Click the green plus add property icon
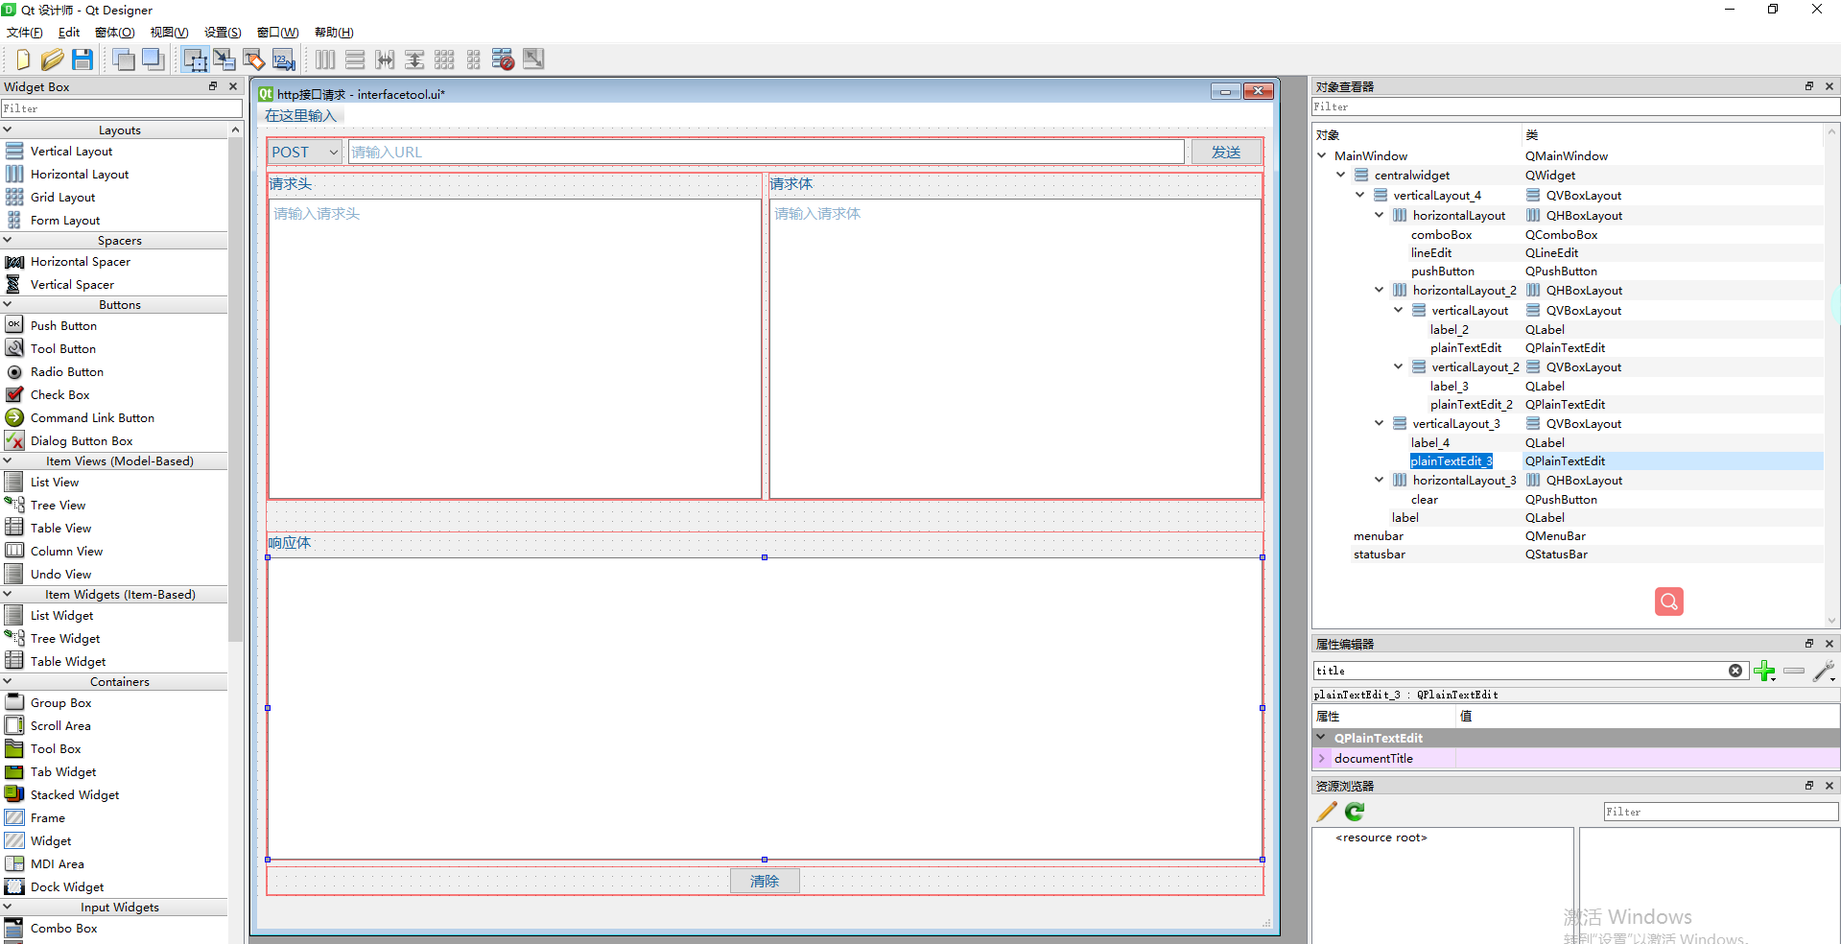 coord(1764,671)
